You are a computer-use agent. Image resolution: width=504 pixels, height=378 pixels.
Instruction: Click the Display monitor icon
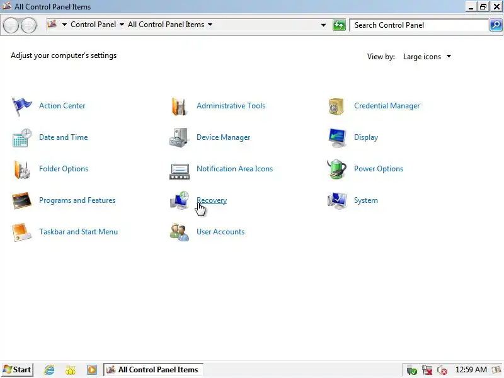click(337, 138)
